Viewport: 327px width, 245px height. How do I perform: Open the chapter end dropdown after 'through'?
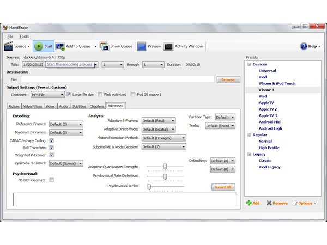click(x=153, y=65)
